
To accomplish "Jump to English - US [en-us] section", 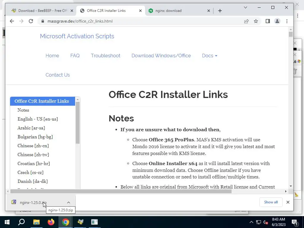I will pos(38,119).
